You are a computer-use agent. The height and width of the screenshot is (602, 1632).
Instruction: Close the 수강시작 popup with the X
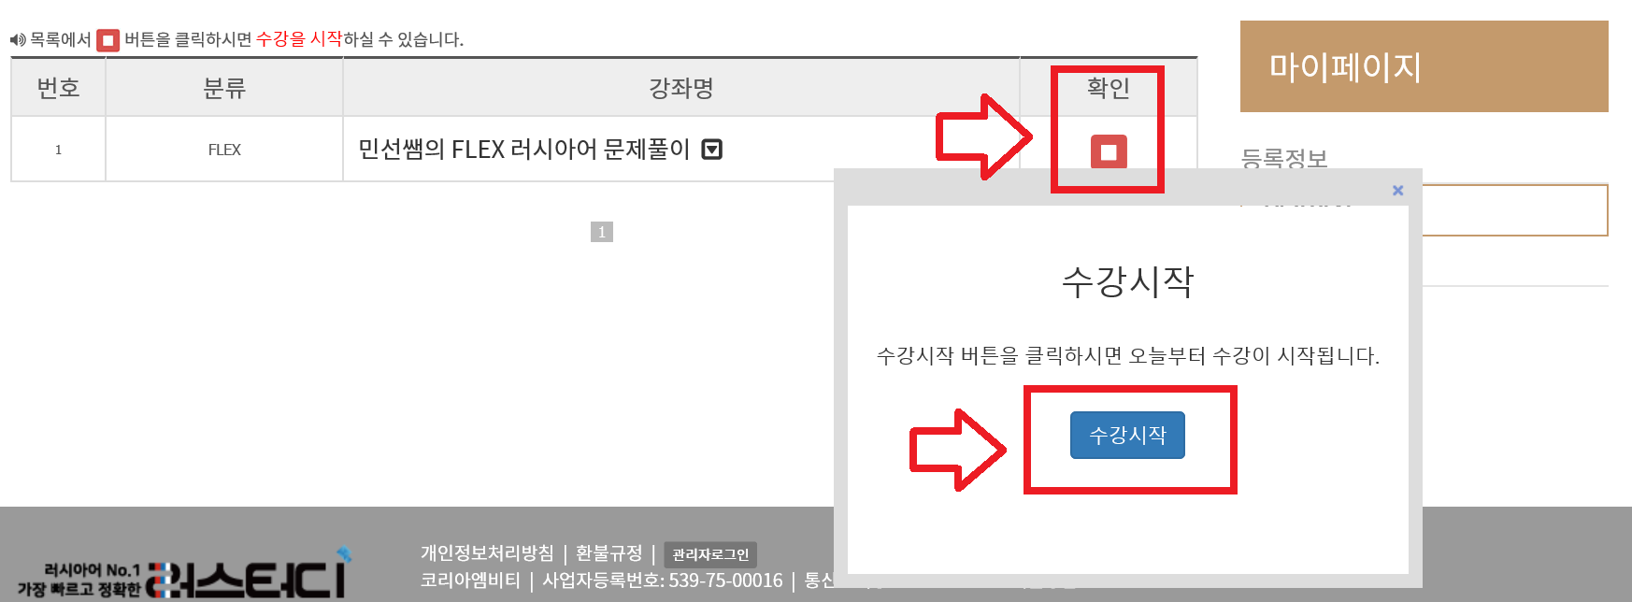coord(1397,190)
